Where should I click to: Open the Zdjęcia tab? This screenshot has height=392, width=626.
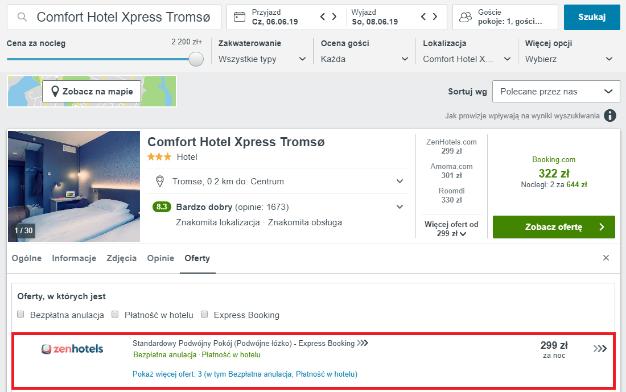pos(121,258)
